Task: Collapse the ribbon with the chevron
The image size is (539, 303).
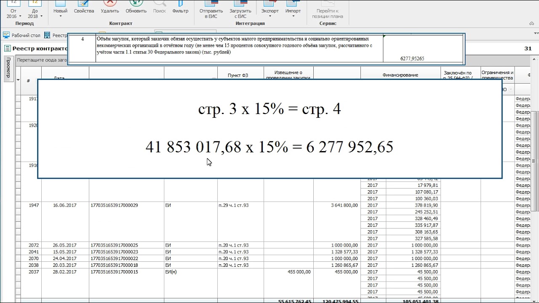Action: (x=532, y=24)
